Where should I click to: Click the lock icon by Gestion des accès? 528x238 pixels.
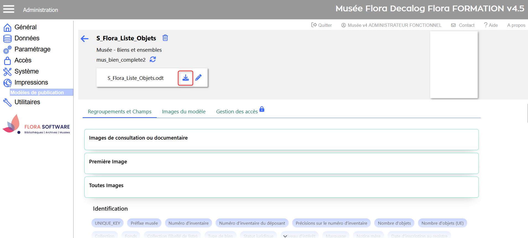pos(262,109)
